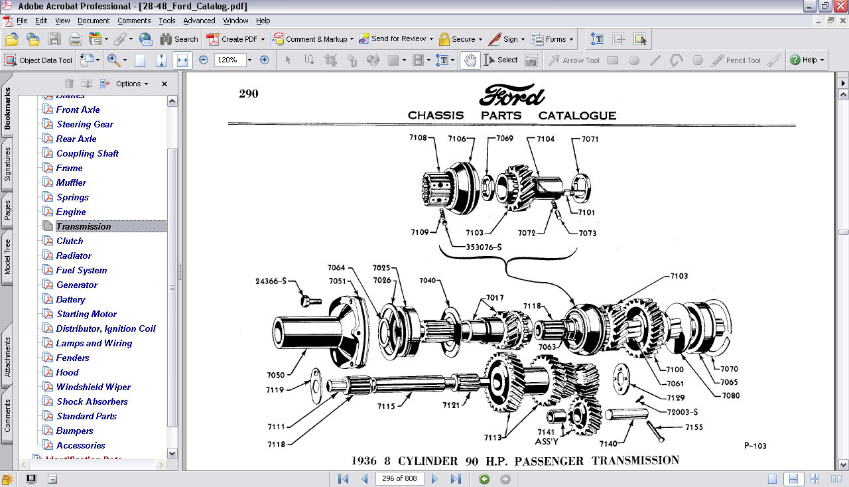Click the Create PDF icon
This screenshot has width=849, height=487.
click(214, 38)
